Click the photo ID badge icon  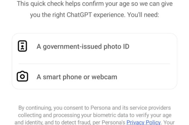pos(22,46)
